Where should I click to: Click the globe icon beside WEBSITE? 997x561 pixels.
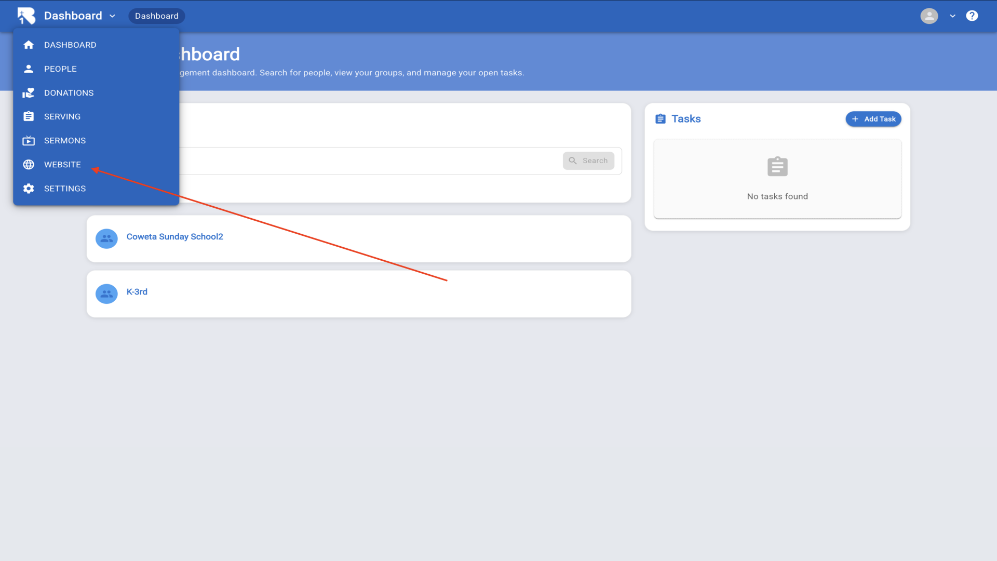click(29, 165)
